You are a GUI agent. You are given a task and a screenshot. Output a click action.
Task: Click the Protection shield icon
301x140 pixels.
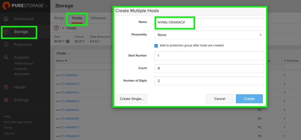point(6,45)
